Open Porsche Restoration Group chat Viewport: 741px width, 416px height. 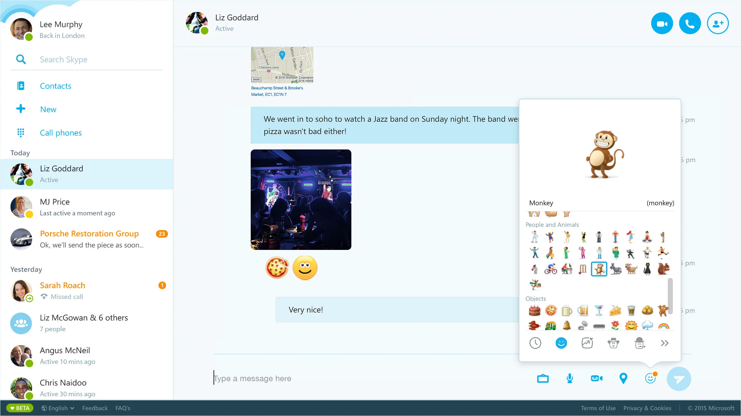pyautogui.click(x=87, y=239)
